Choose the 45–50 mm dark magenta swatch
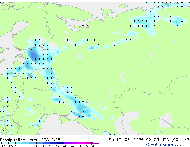The width and height of the screenshot is (190, 147). coord(88,143)
